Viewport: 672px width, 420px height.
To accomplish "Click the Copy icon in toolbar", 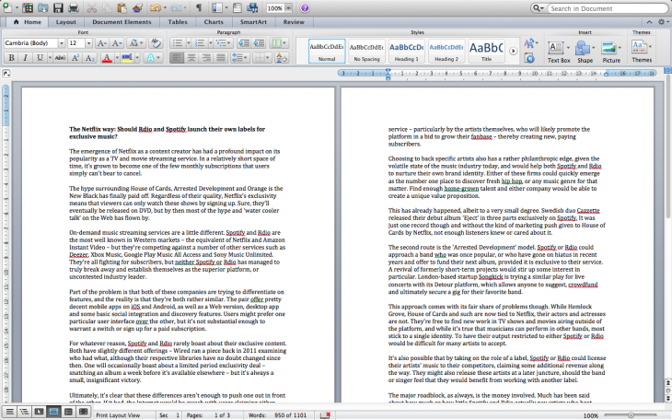I will (x=107, y=7).
